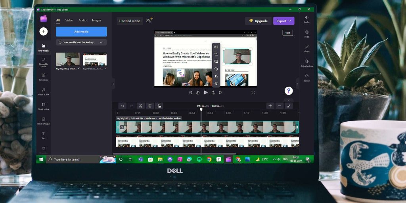This screenshot has height=203, width=406.
Task: Open the help question mark button
Action: click(289, 91)
